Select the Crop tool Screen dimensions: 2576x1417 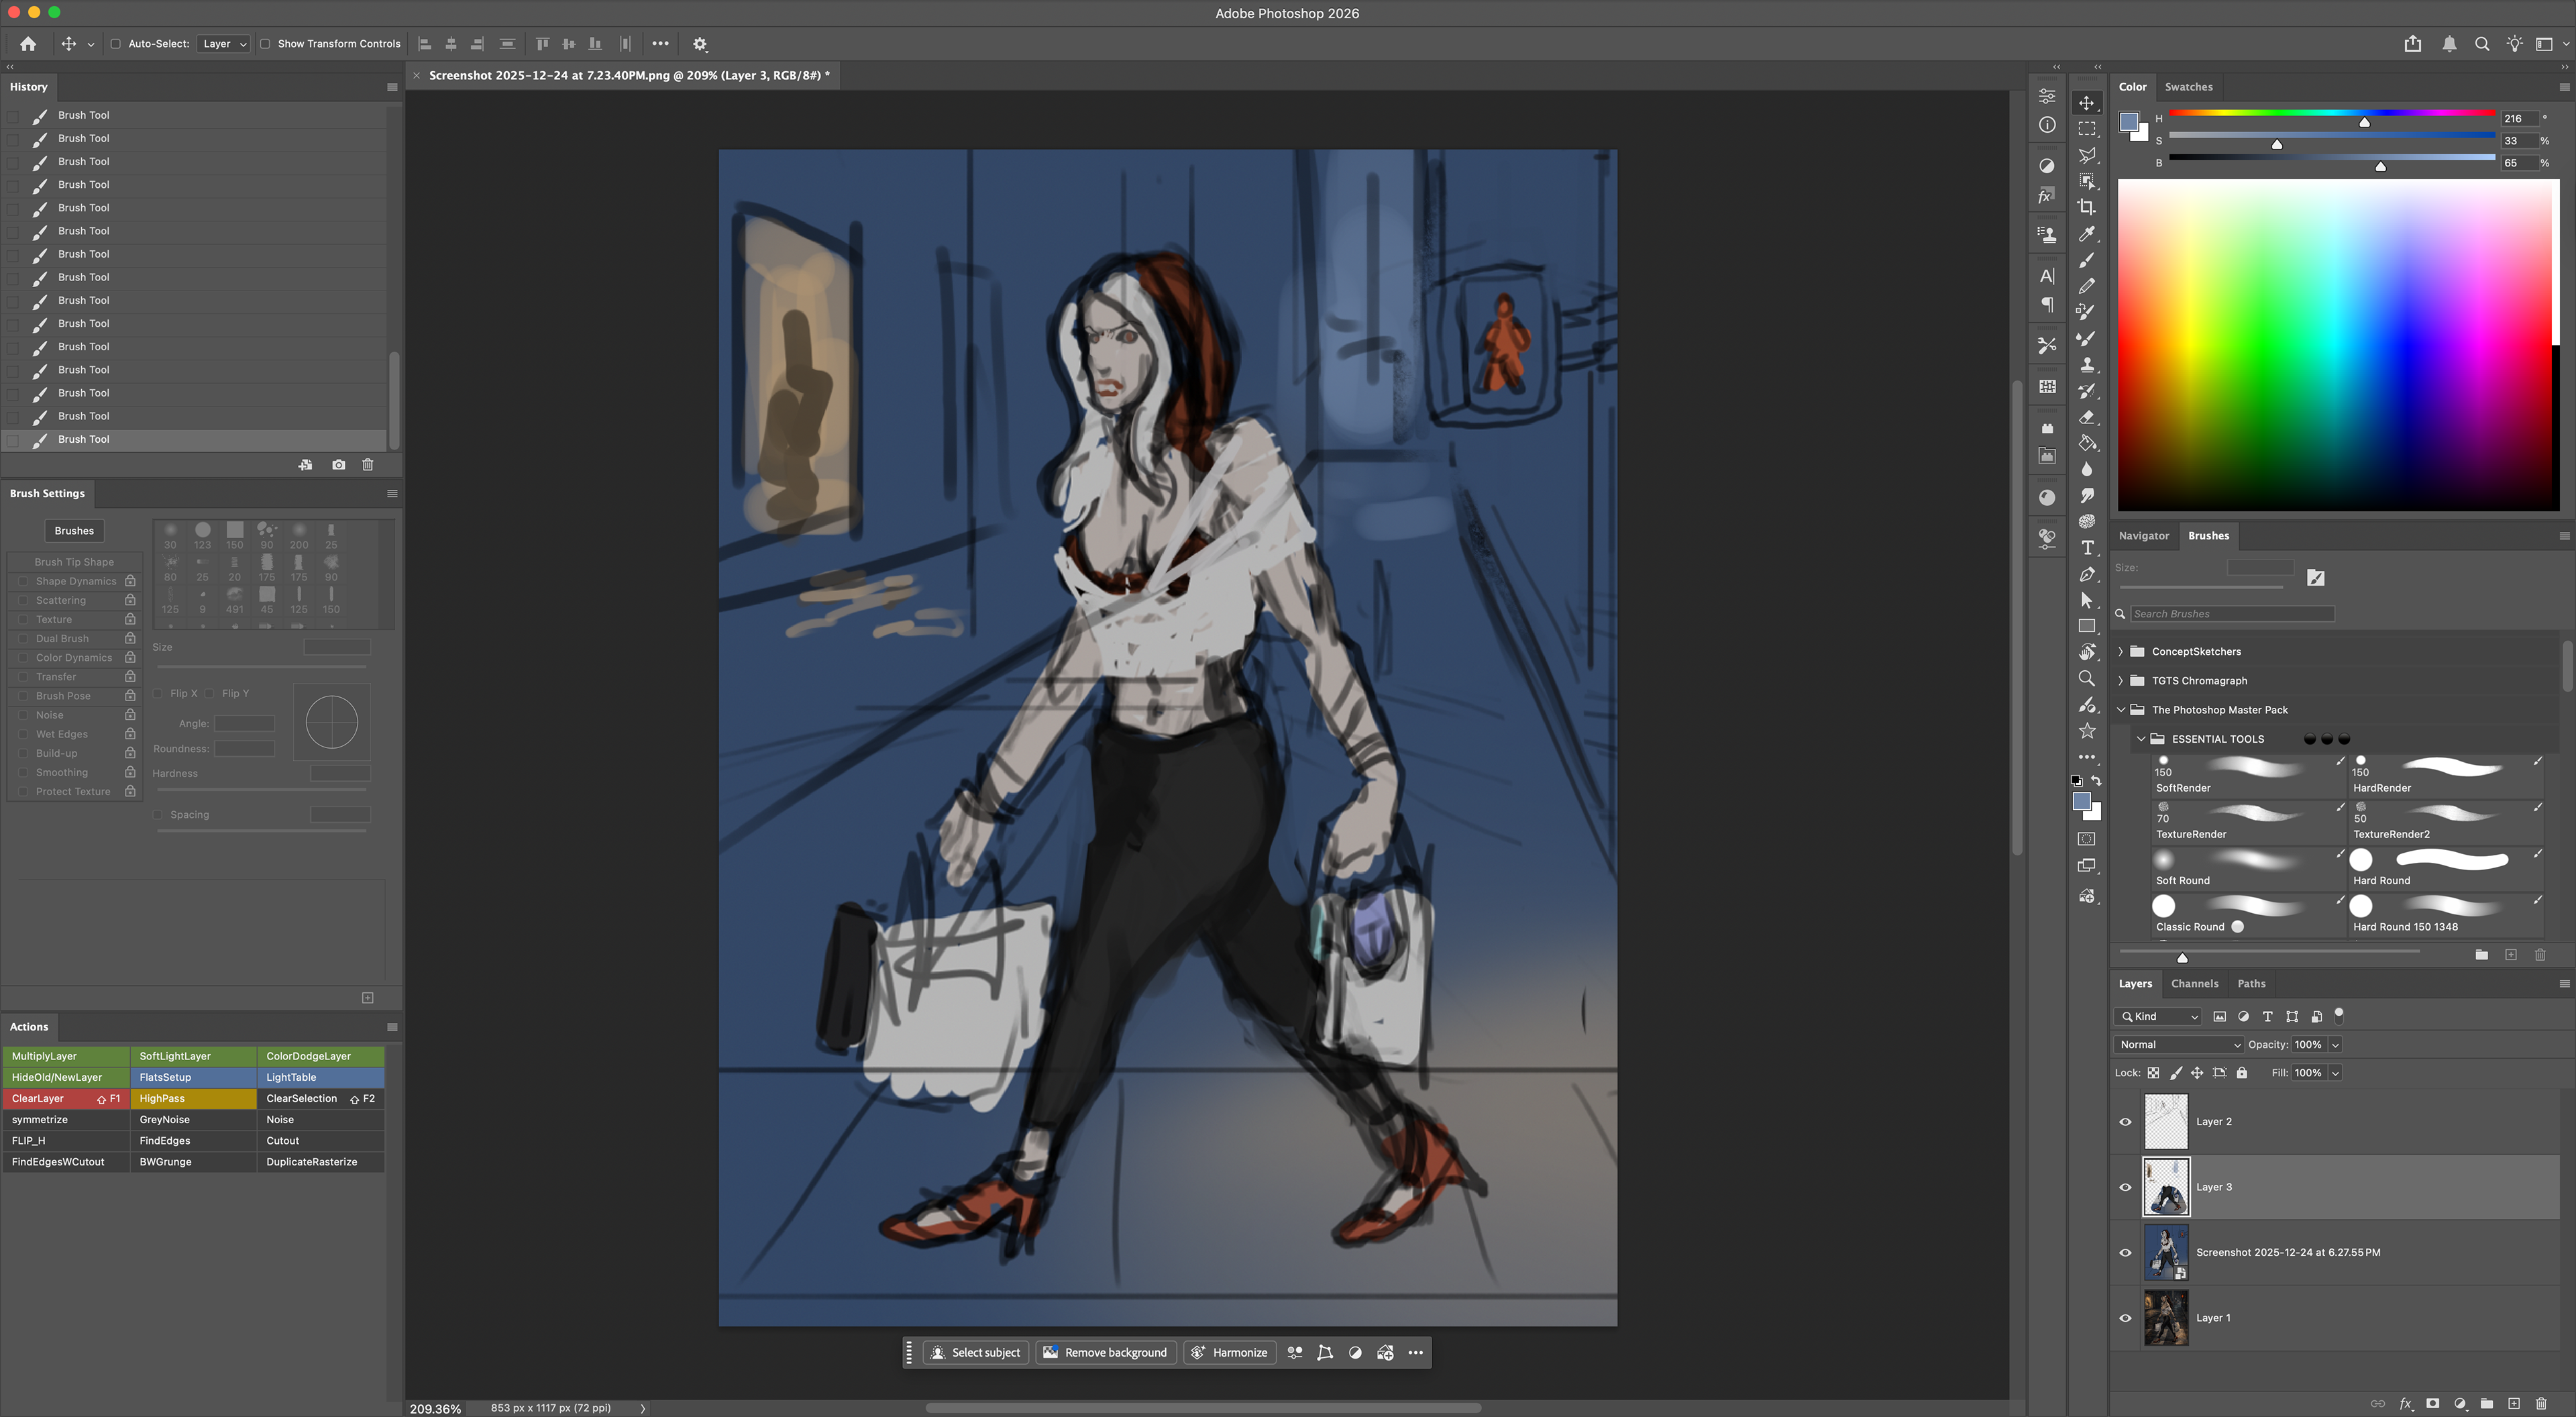point(2087,207)
